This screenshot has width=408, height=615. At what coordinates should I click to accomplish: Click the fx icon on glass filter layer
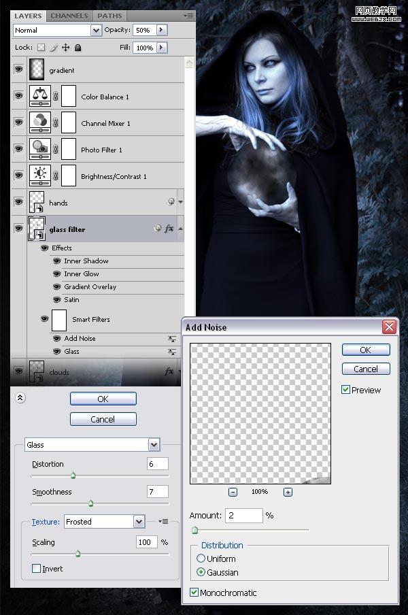pos(169,229)
